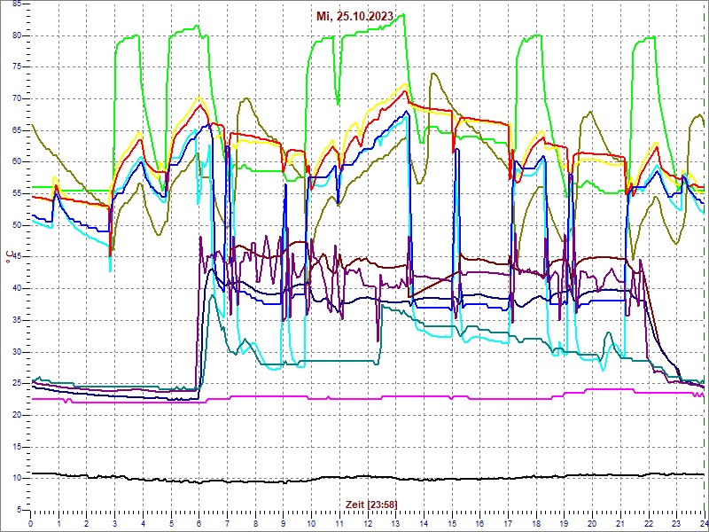The width and height of the screenshot is (709, 532).
Task: Select the 70 label on the temperature axis
Action: (17, 98)
